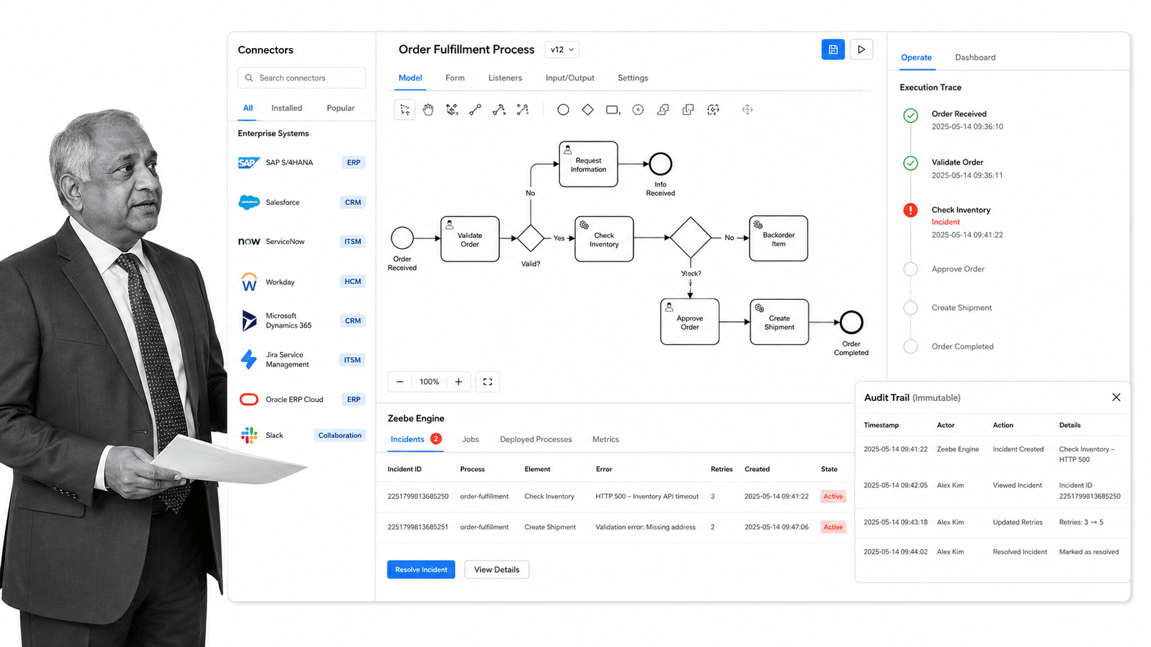The image size is (1151, 647).
Task: Select the Create Shipment task node
Action: 779,322
